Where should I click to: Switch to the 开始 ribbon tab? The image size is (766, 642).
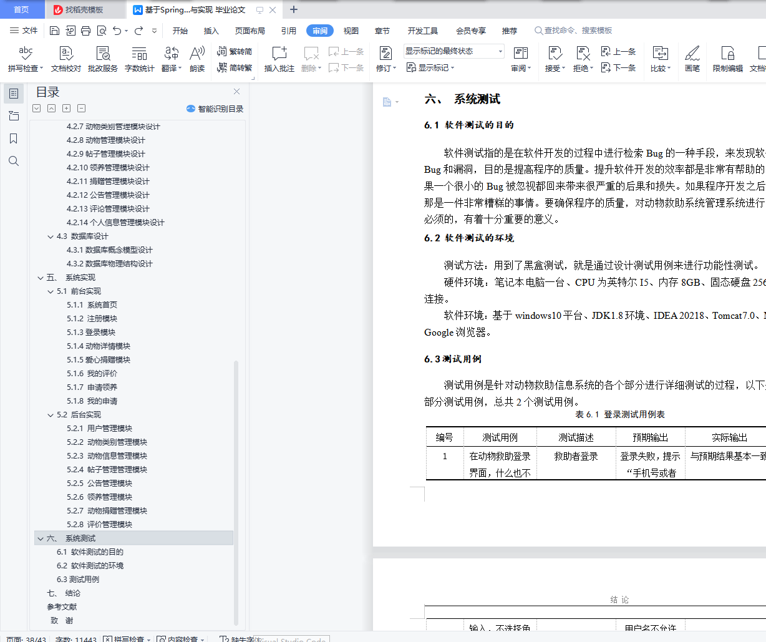coord(180,31)
